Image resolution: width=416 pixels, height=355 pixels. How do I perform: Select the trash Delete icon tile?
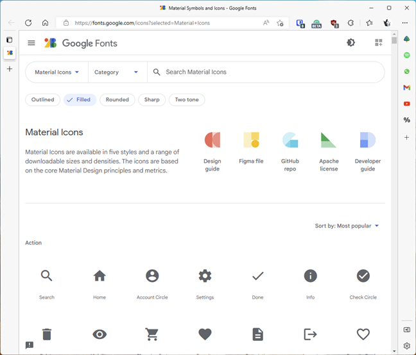point(47,334)
